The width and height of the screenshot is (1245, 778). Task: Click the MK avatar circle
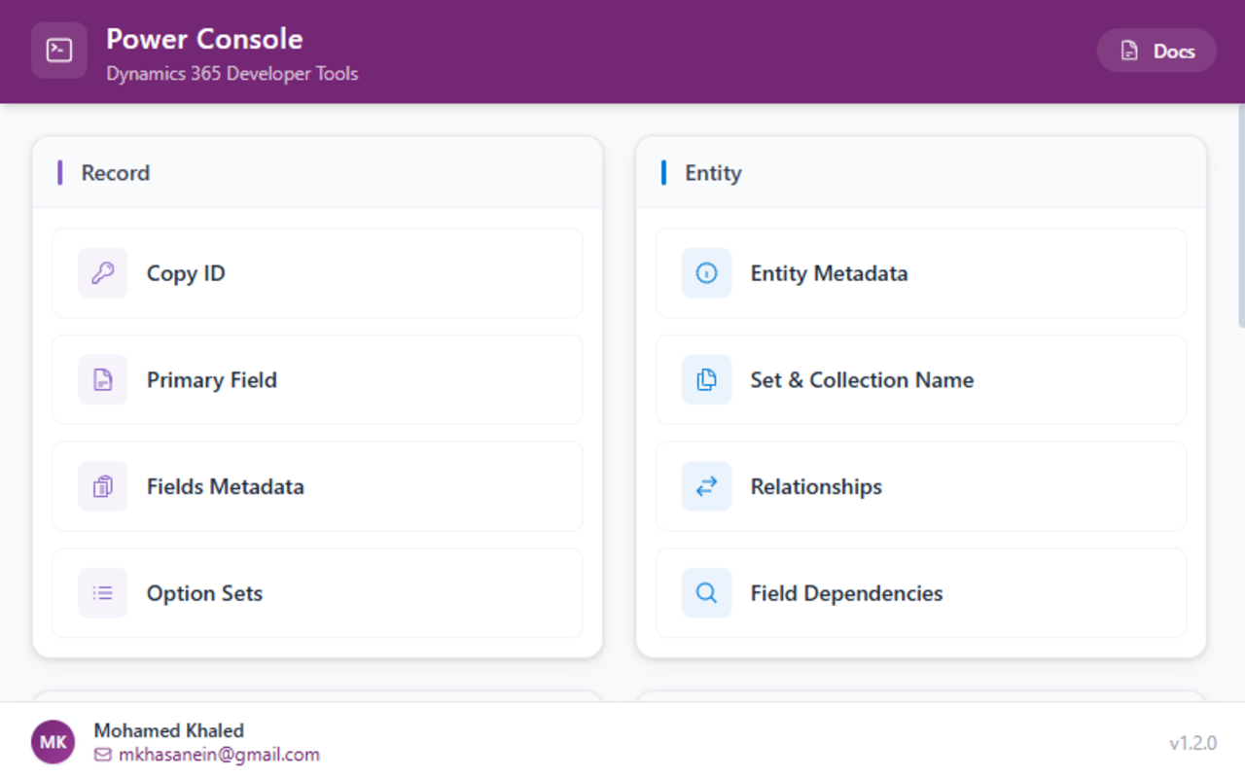[53, 742]
